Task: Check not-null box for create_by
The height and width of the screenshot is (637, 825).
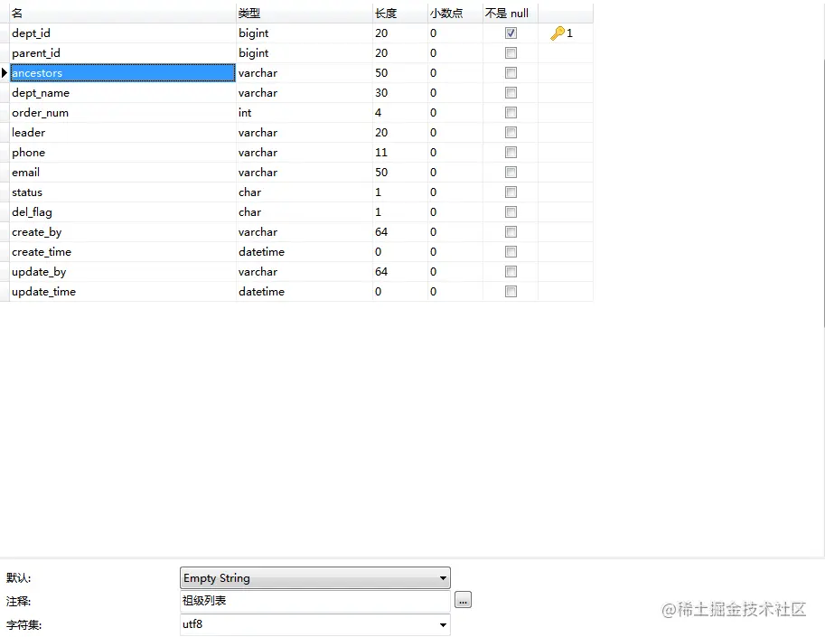Action: tap(511, 232)
